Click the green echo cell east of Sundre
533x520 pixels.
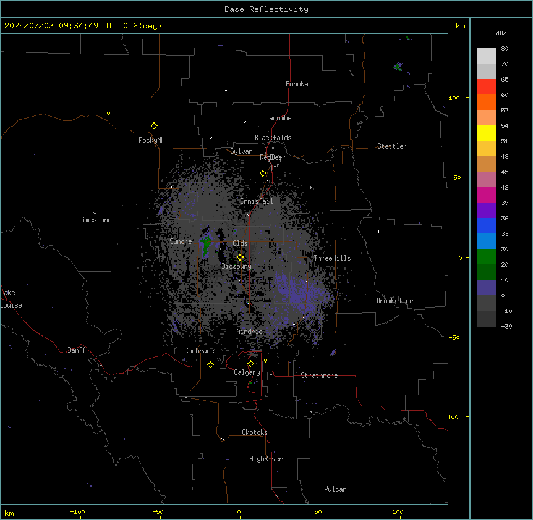206,245
